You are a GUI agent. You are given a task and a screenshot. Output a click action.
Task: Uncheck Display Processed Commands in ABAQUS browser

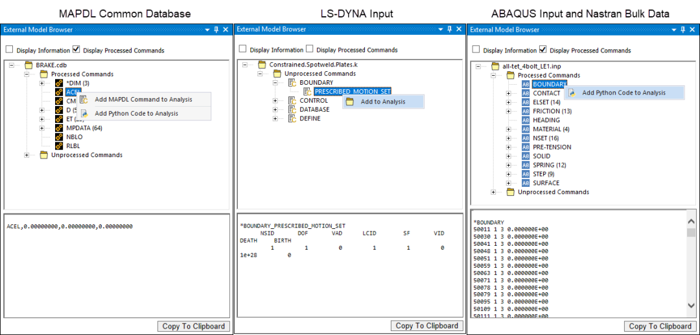(x=543, y=49)
